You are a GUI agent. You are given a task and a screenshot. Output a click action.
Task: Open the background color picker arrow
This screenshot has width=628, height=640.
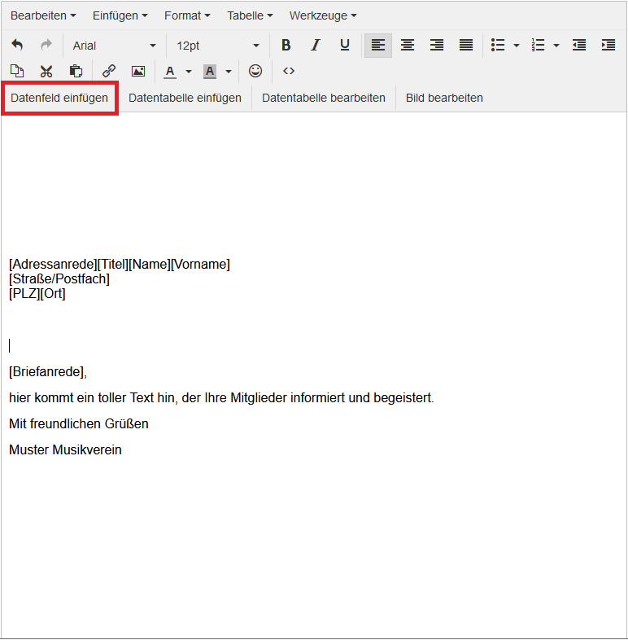point(229,72)
